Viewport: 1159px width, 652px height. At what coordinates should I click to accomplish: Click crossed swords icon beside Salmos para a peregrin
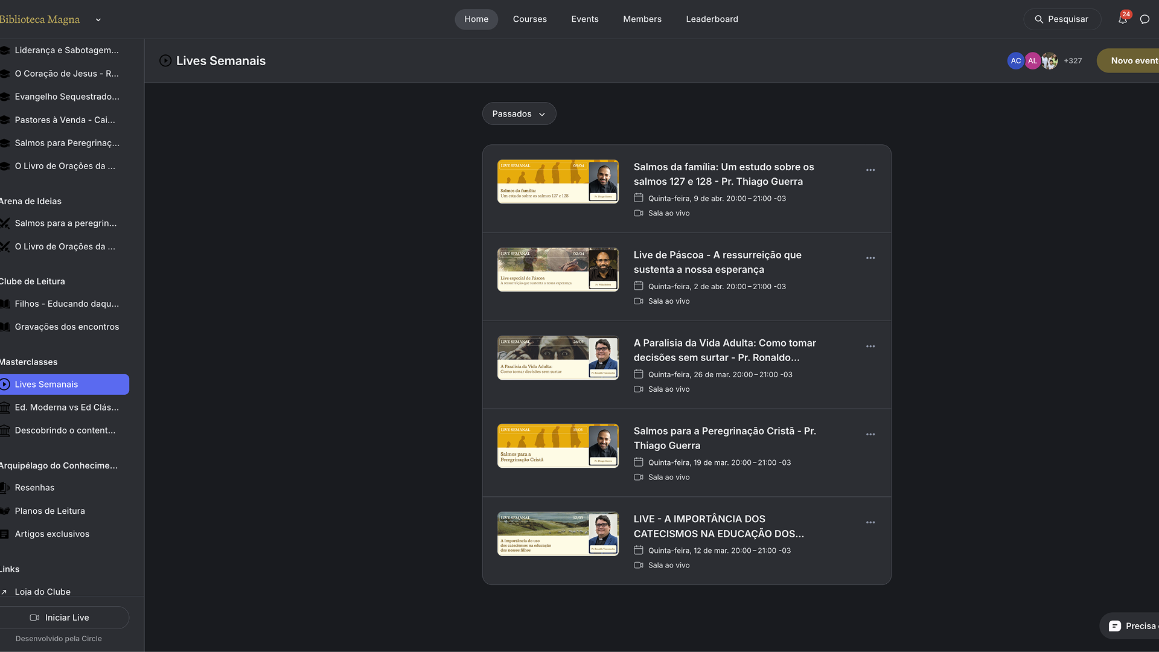pyautogui.click(x=5, y=223)
